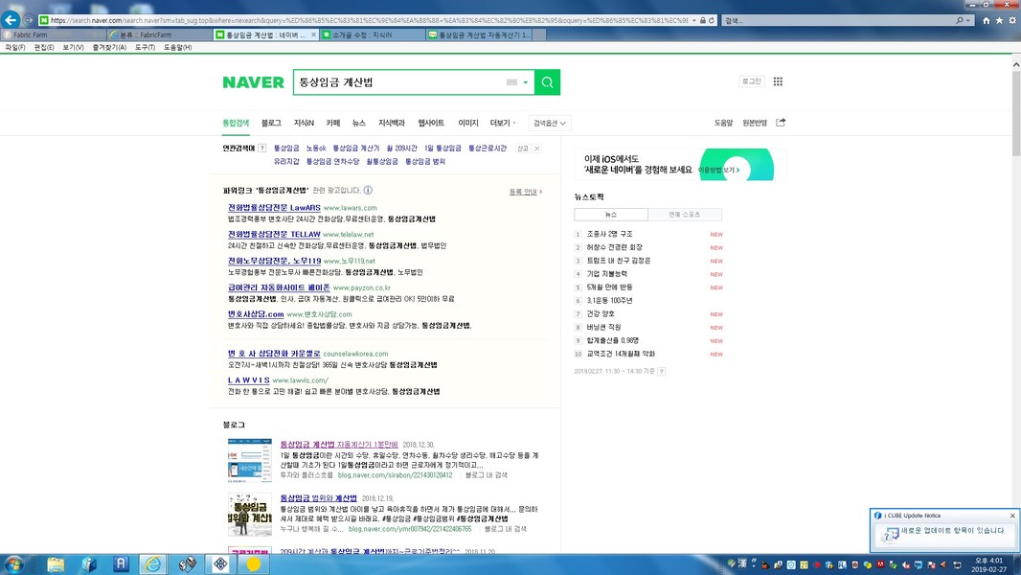1021x575 pixels.
Task: Switch to the 연예·스포츠 news topic tab
Action: (685, 215)
